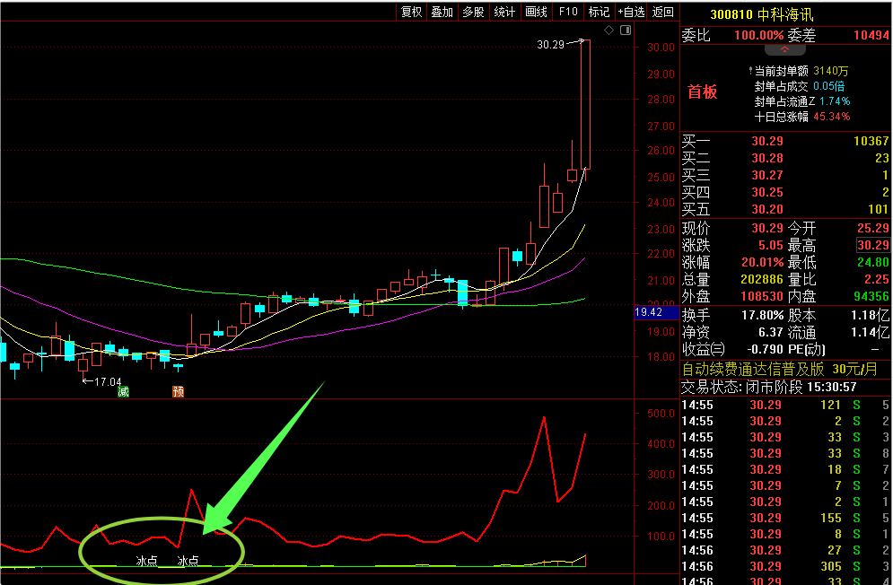893x585 pixels.
Task: Click the 500.0 indicator axis label
Action: tap(661, 413)
